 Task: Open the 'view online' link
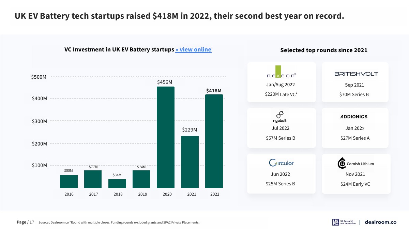[193, 50]
